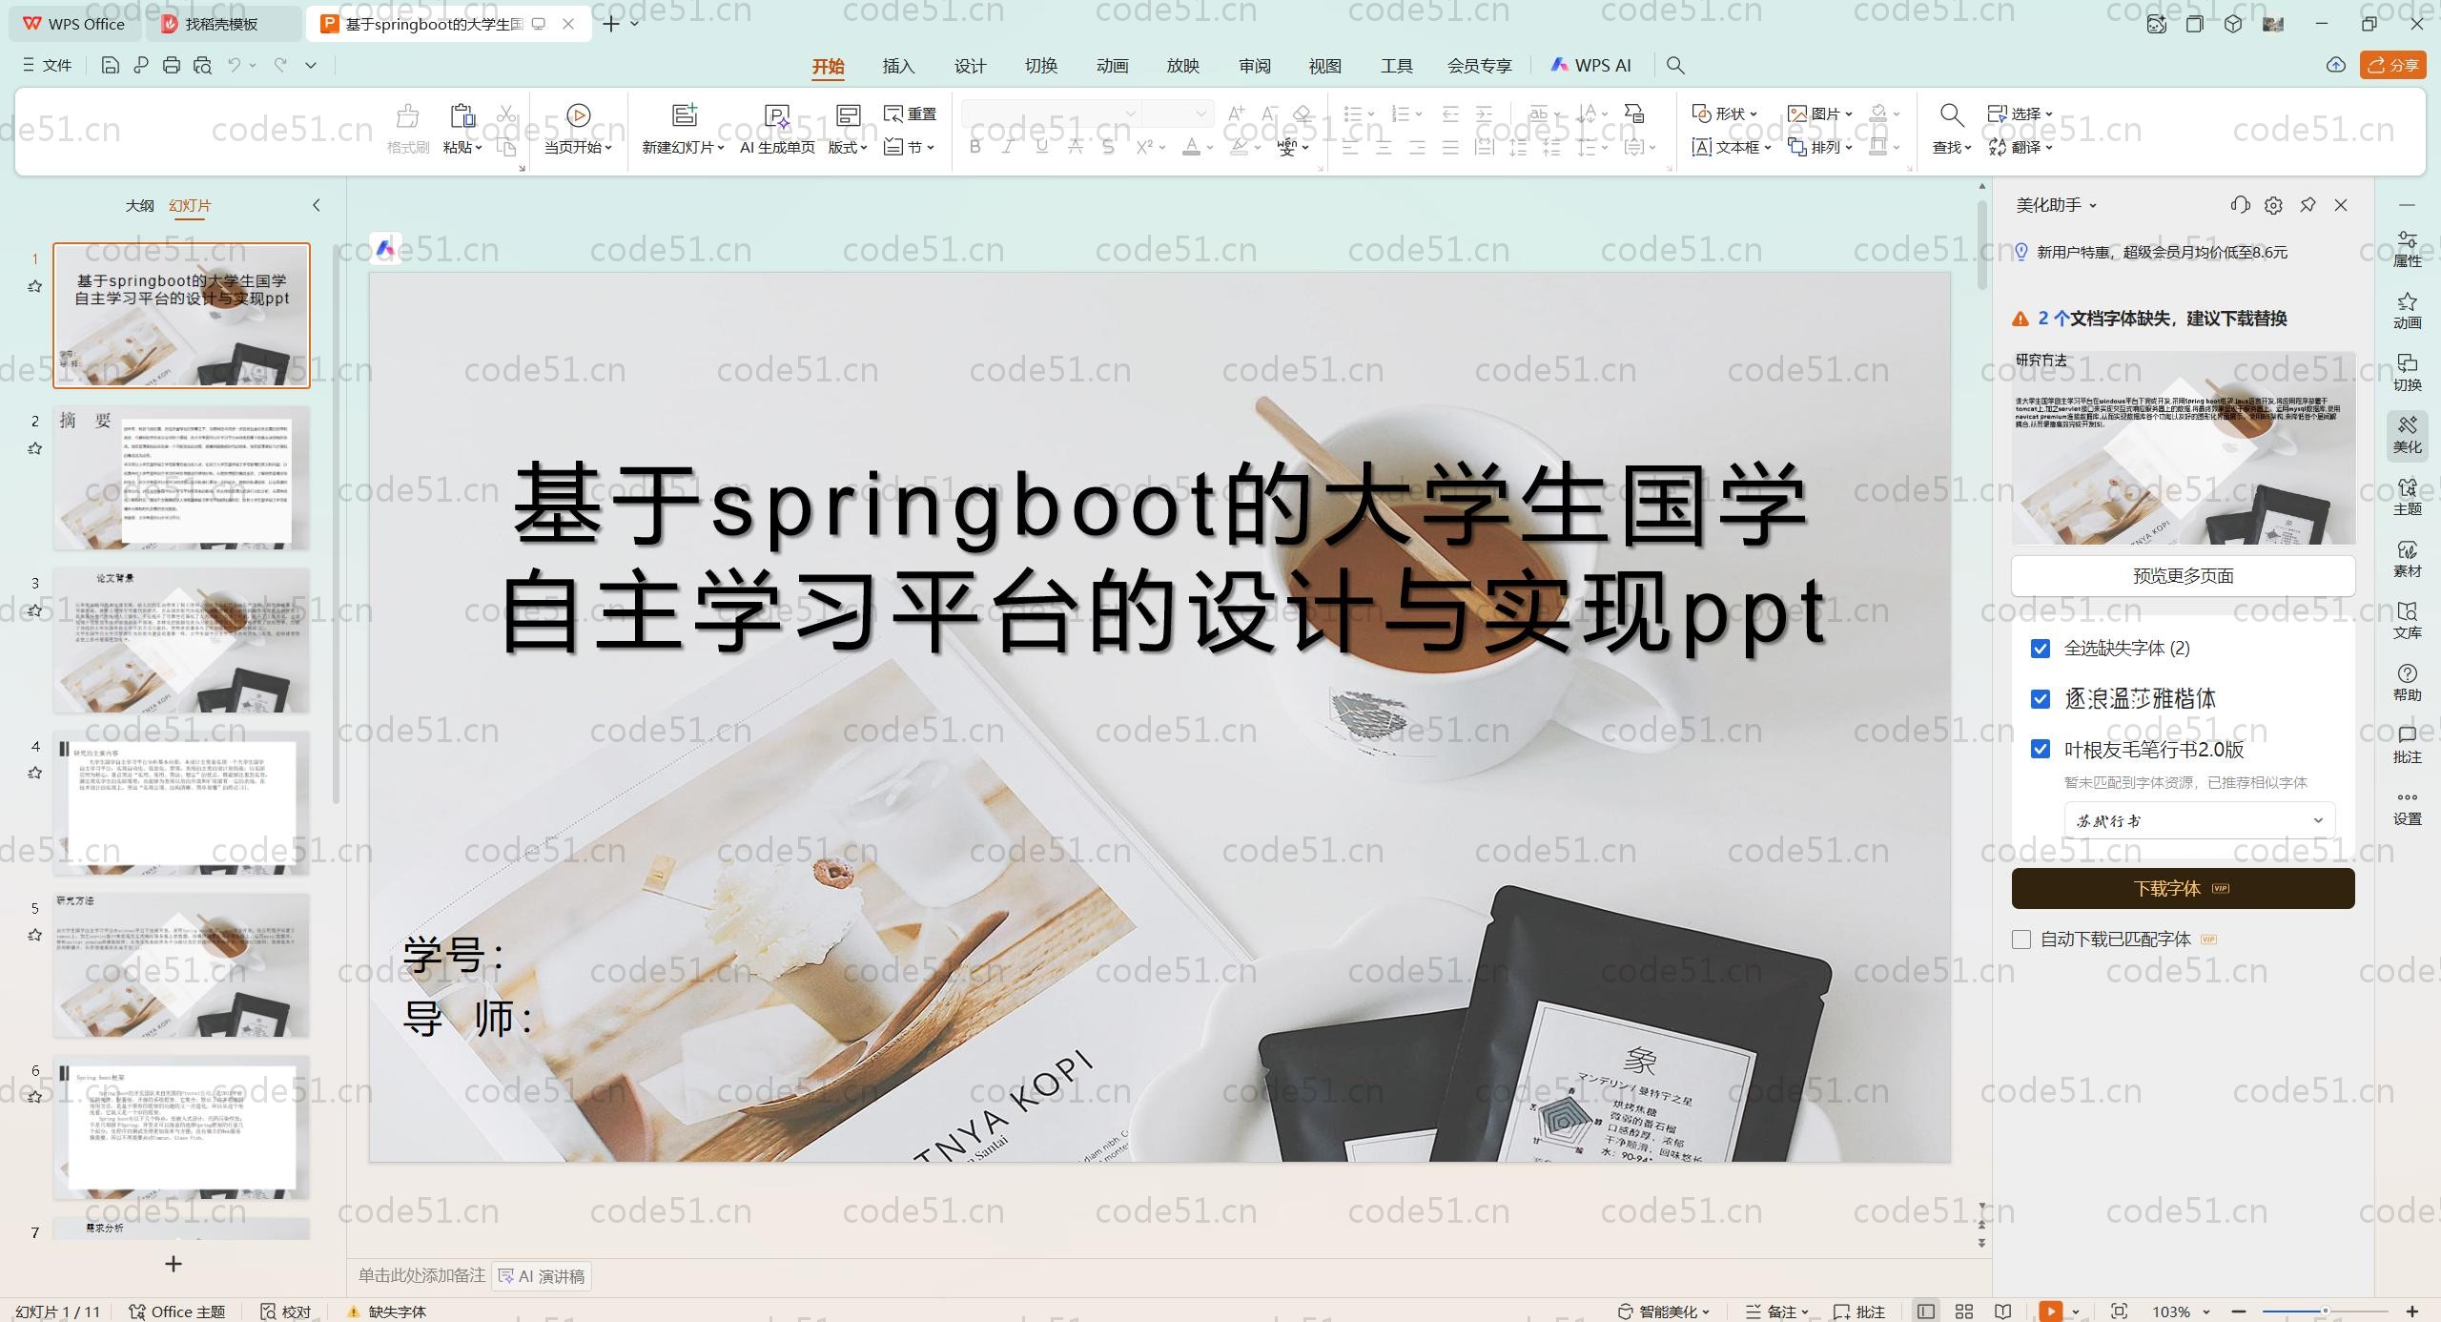Switch to slide sorter view icon
This screenshot has width=2441, height=1322.
1964,1312
